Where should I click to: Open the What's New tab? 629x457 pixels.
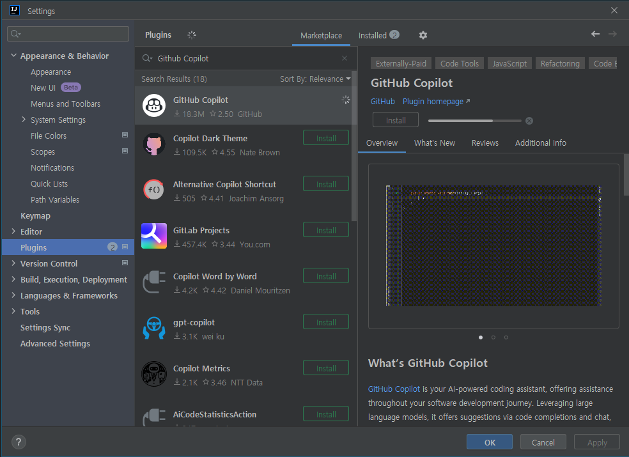[435, 143]
